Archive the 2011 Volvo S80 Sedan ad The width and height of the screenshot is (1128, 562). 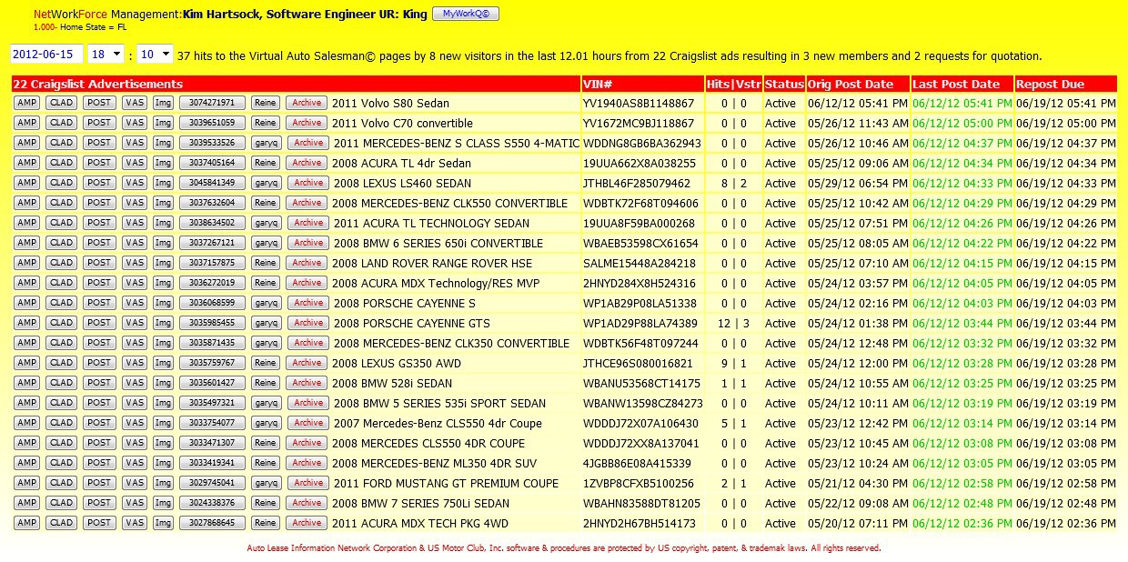pos(307,103)
